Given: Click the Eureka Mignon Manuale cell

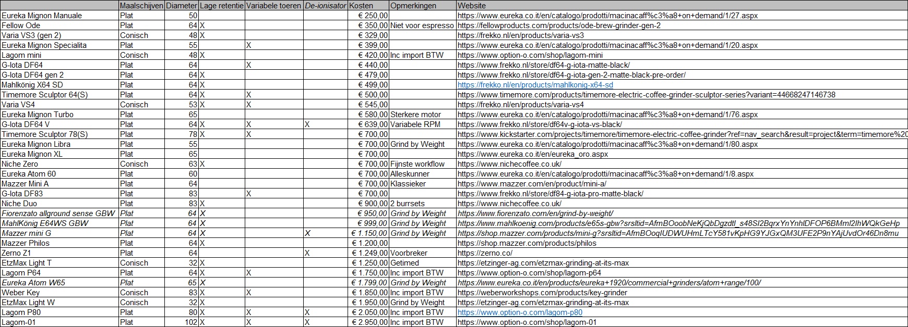Looking at the screenshot, I should click(x=59, y=16).
